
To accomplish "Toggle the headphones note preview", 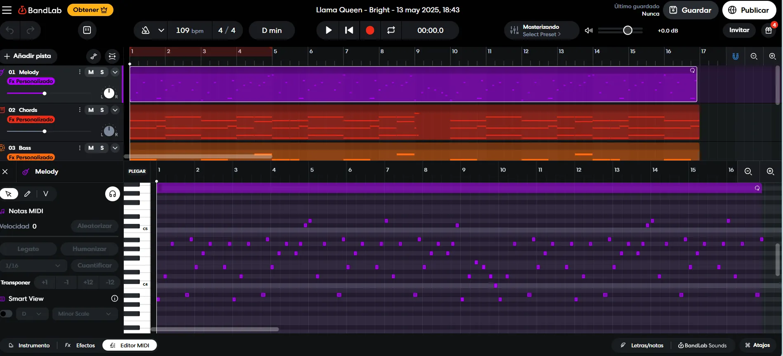I will coord(113,194).
